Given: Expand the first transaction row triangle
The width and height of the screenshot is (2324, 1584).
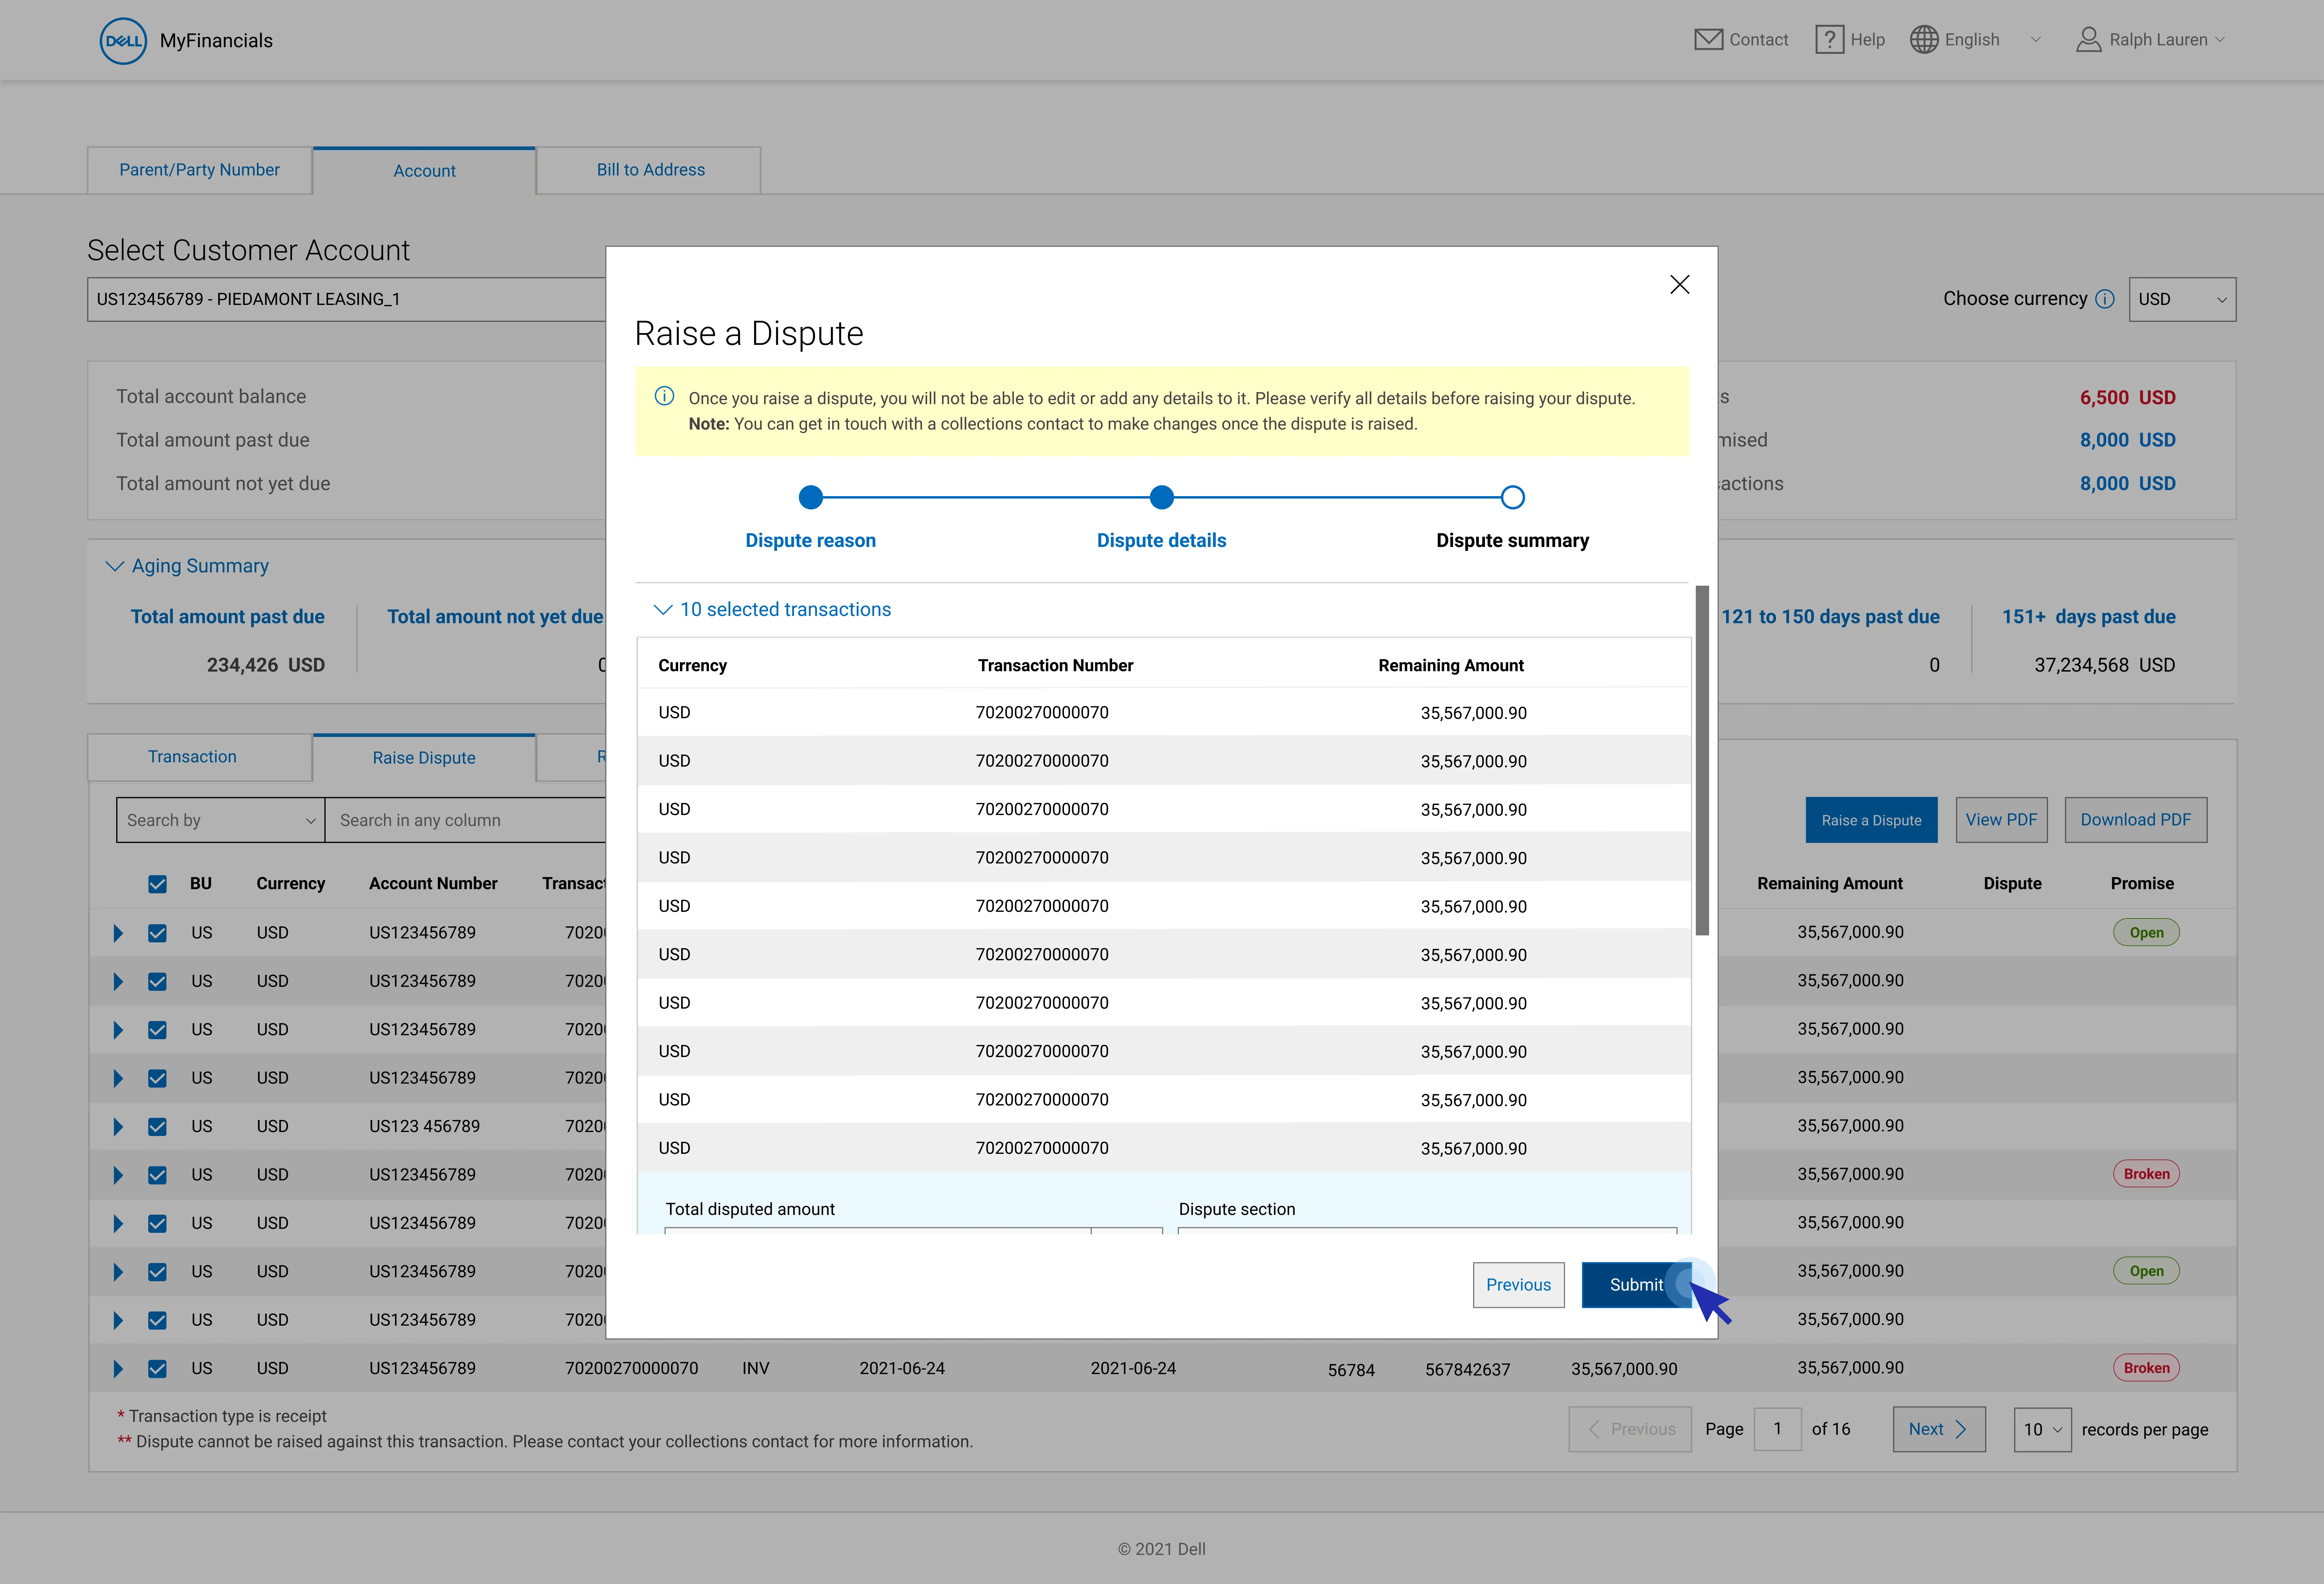Looking at the screenshot, I should click(118, 933).
